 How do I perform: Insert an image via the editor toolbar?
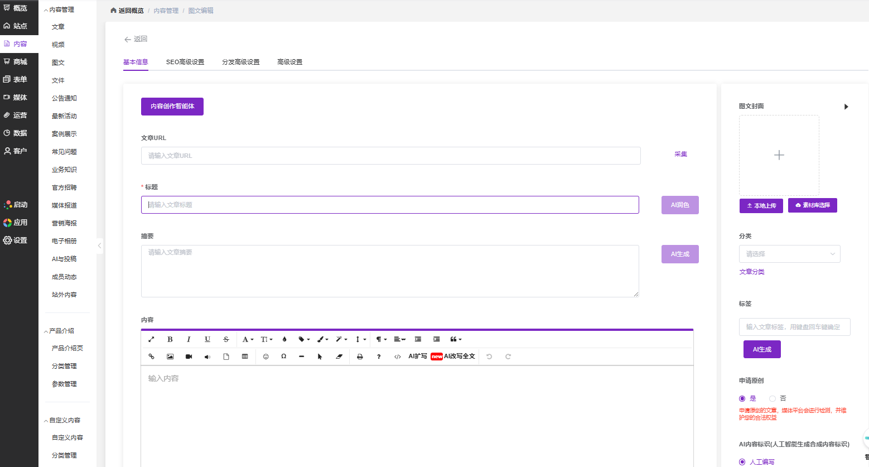click(x=170, y=357)
